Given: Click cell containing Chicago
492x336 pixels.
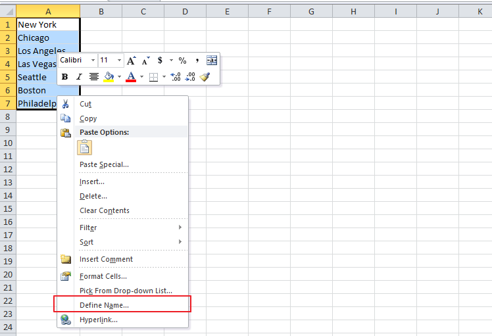Looking at the screenshot, I should click(x=48, y=37).
